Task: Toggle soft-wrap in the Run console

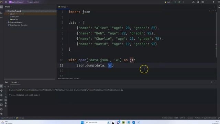Action: [x=5, y=97]
